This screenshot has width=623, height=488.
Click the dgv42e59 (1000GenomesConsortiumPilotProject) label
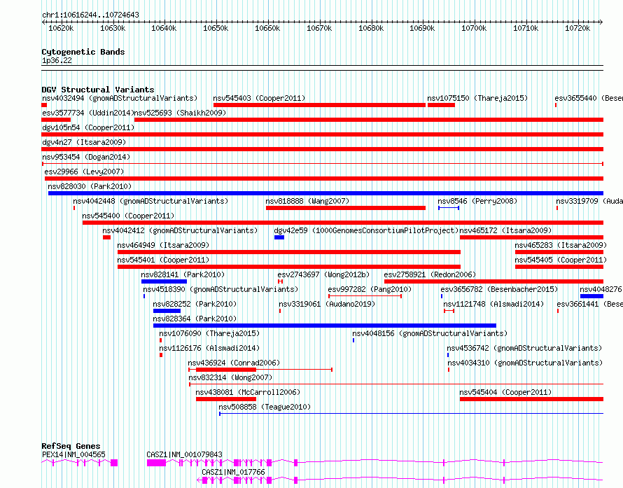click(366, 230)
